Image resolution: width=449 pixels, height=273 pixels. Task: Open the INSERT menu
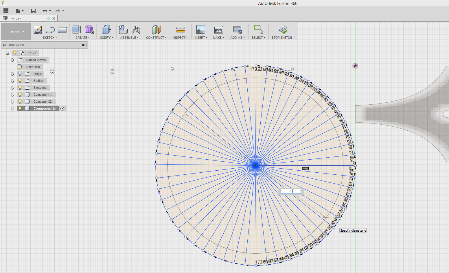tap(201, 38)
